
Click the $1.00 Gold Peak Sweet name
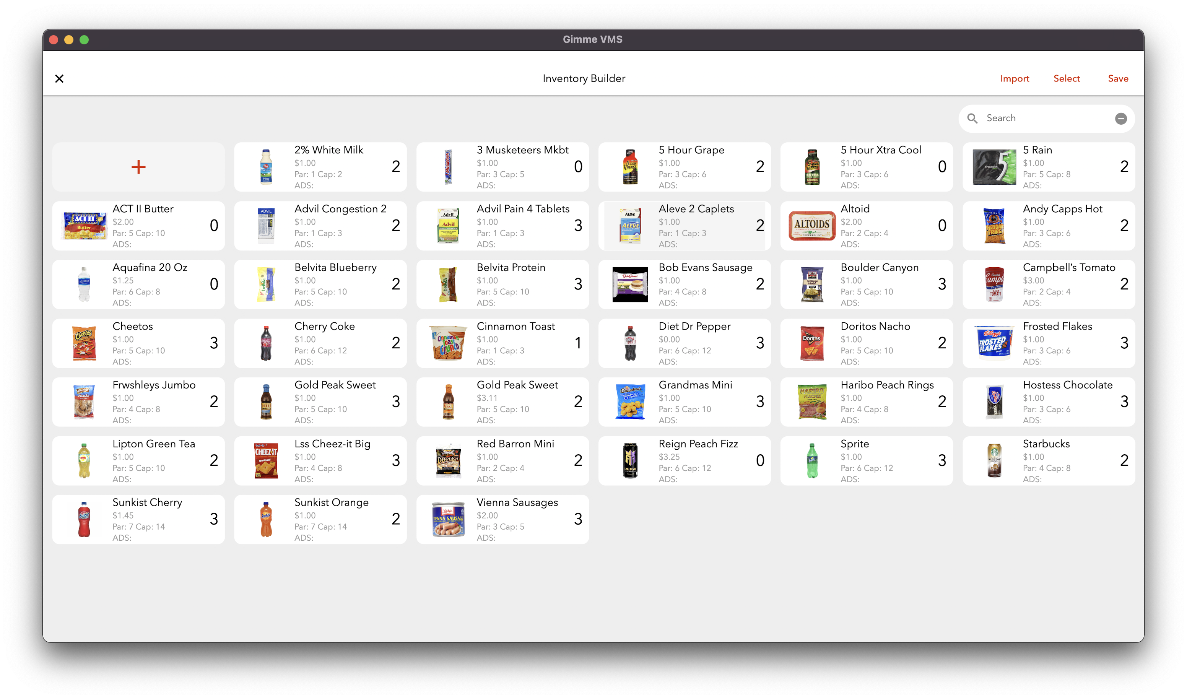(x=335, y=385)
